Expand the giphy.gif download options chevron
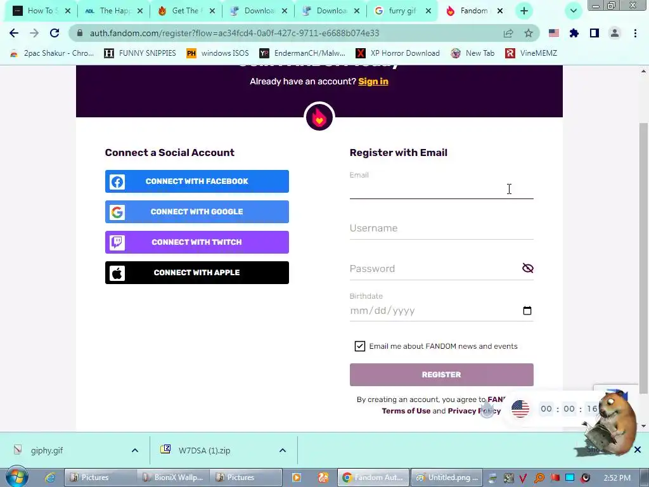 tap(135, 450)
